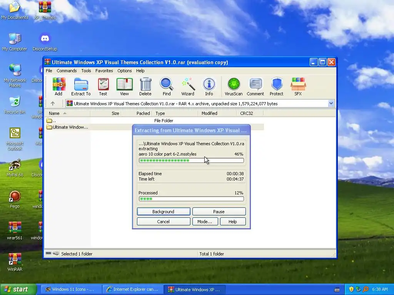Switch to Ultimate Windows XP taskbar item

pyautogui.click(x=194, y=289)
